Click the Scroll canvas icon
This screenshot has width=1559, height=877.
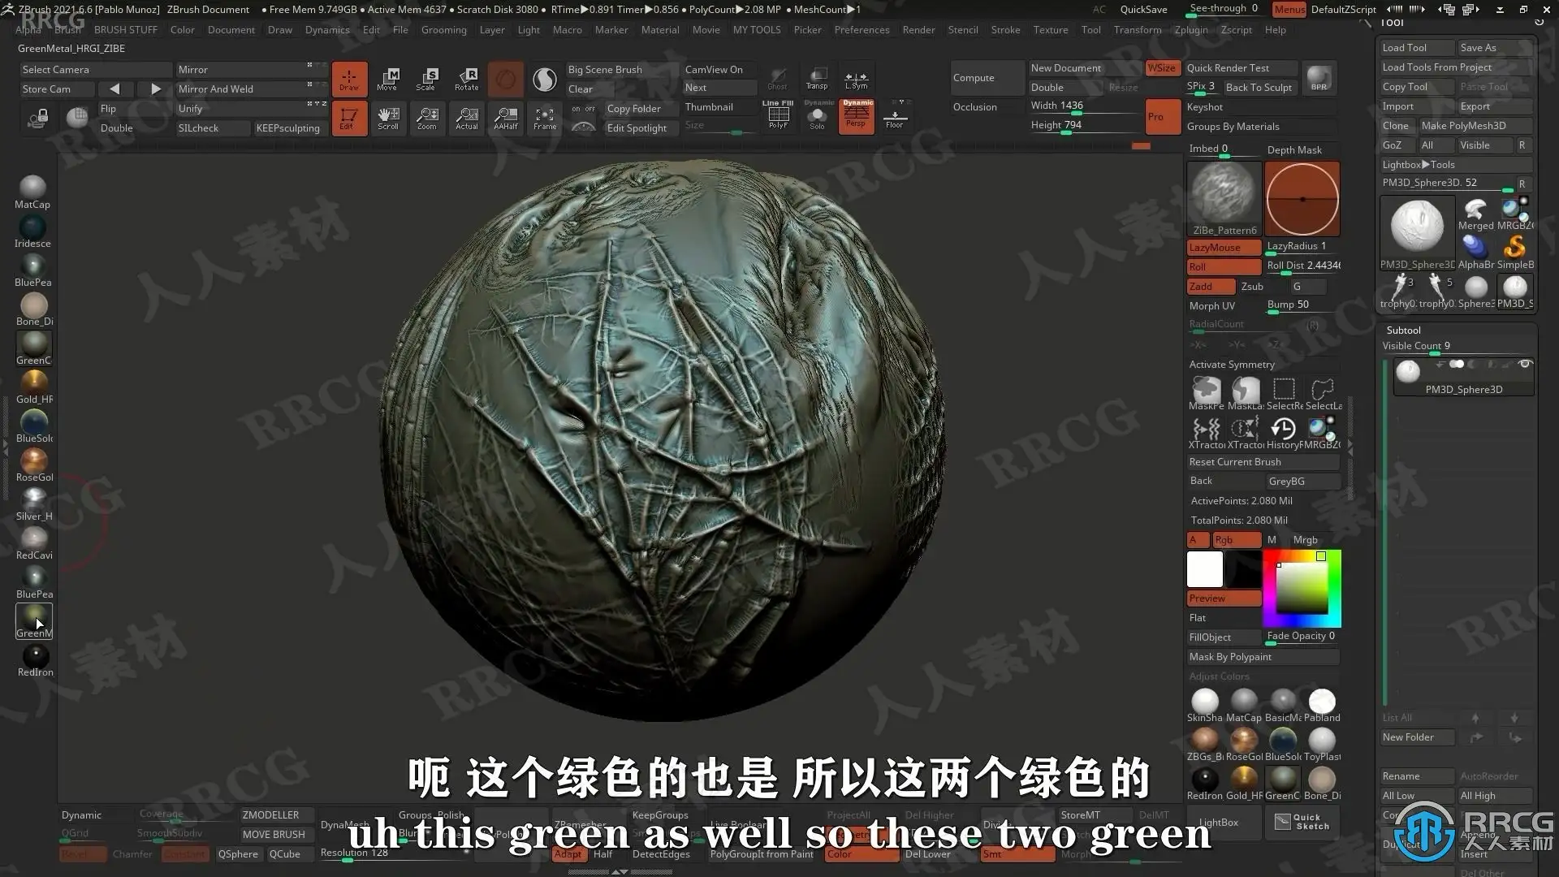click(388, 118)
